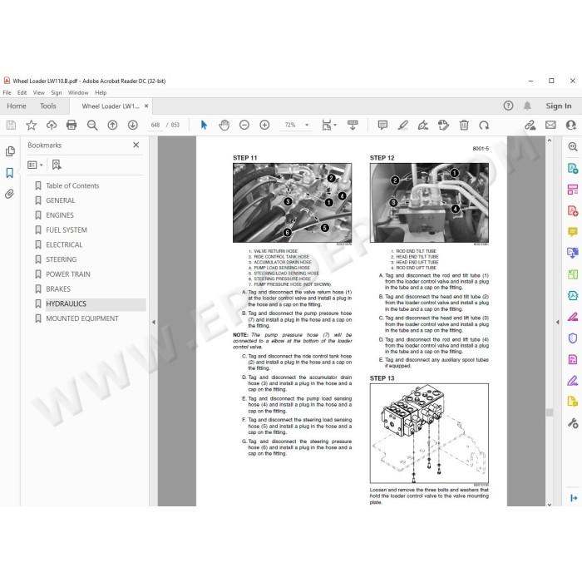582x582 pixels.
Task: Select the highlight text pen
Action: pyautogui.click(x=403, y=125)
